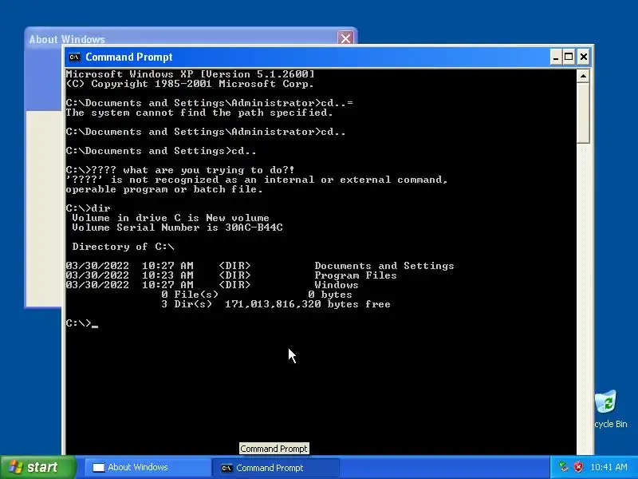Click the network connection tray icon
638x479 pixels.
[563, 467]
